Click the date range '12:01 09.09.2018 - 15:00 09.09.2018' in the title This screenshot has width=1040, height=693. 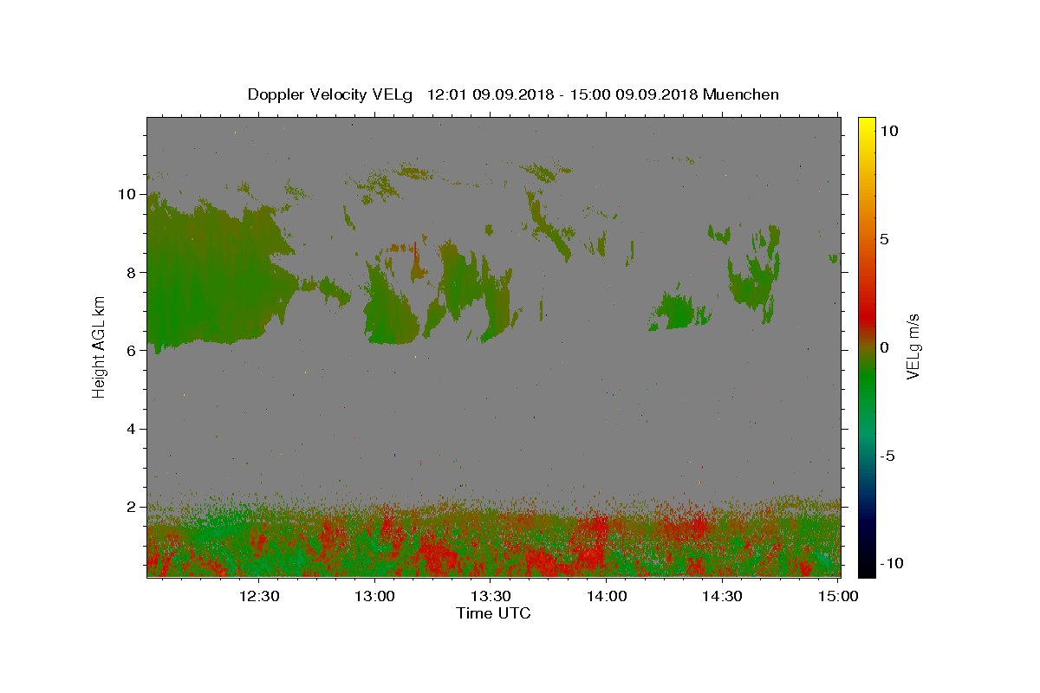click(563, 94)
